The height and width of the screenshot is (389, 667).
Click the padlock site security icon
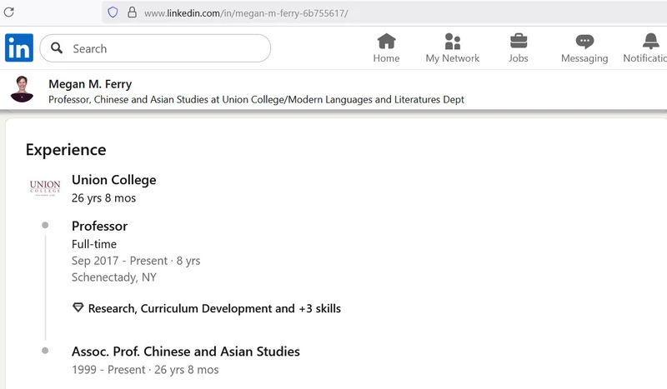point(133,12)
